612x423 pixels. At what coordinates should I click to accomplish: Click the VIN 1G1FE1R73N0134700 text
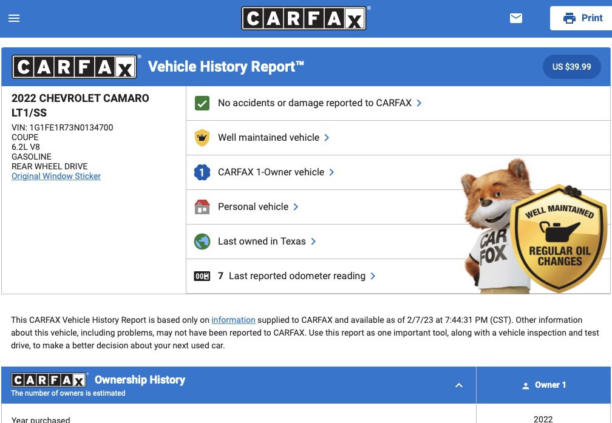63,127
